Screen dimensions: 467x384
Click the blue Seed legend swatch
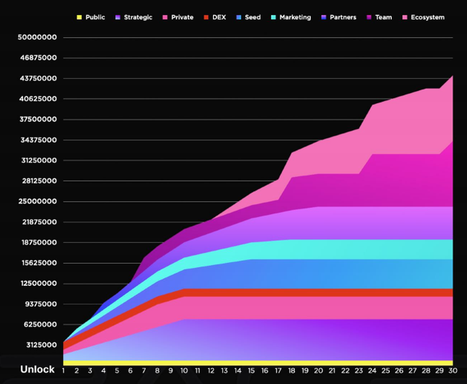click(x=239, y=17)
